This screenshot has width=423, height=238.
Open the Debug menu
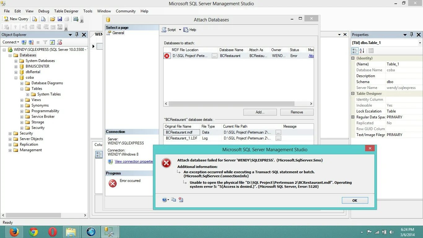(44, 11)
